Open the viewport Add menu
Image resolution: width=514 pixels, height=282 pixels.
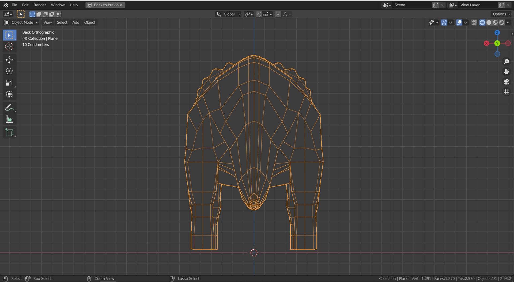click(76, 22)
